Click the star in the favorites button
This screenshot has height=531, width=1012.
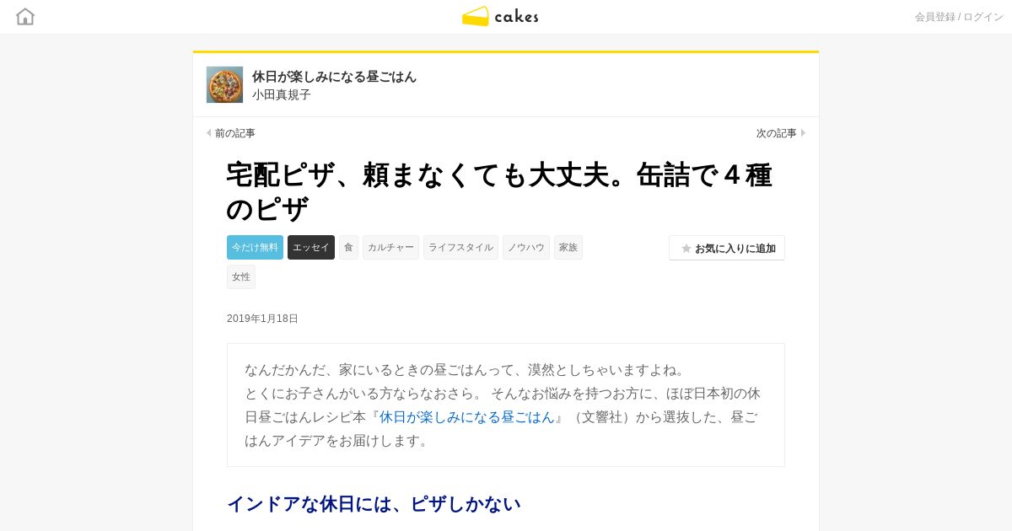pos(686,249)
